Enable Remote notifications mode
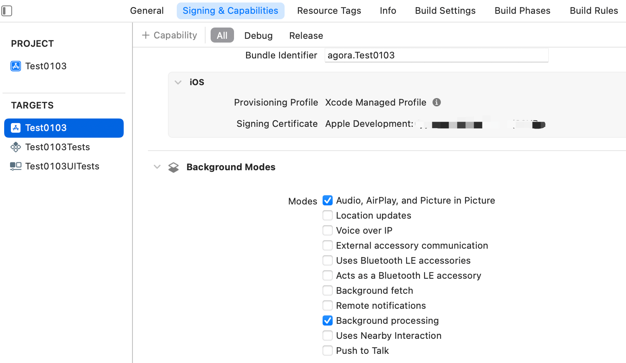This screenshot has height=363, width=626. tap(328, 305)
